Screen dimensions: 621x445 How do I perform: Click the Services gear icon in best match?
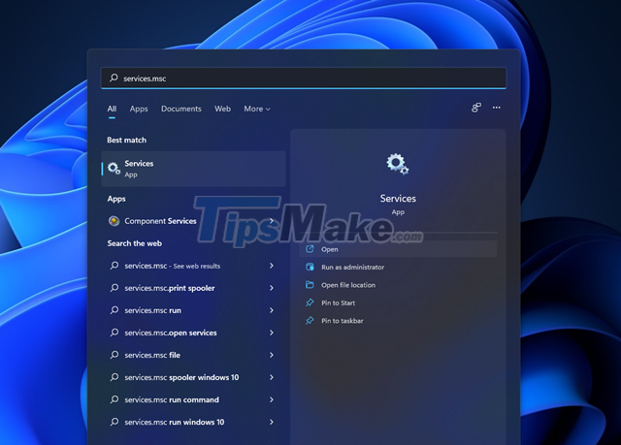(114, 169)
